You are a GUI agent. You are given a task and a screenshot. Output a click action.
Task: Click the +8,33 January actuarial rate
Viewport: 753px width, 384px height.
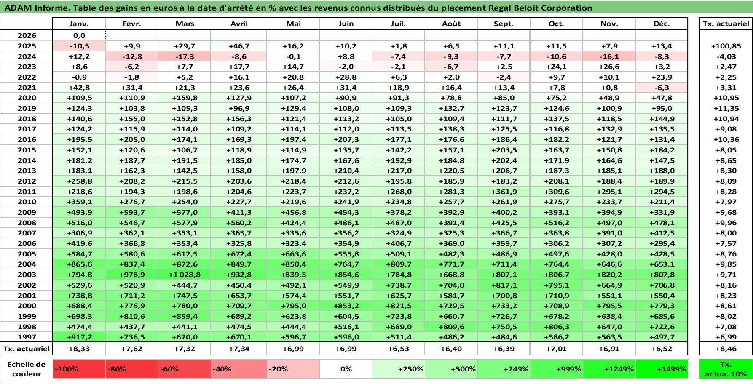pyautogui.click(x=79, y=349)
